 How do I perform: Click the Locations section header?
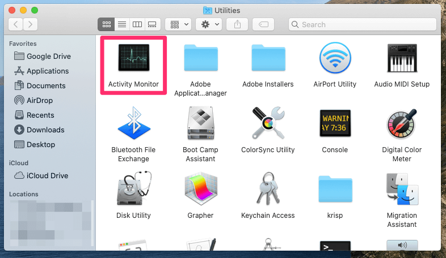click(x=24, y=194)
